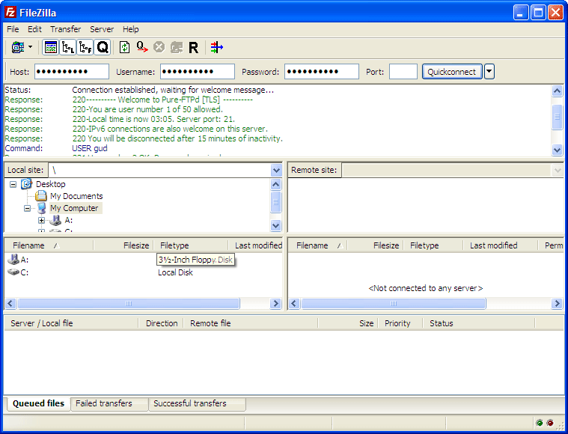Refresh file and folder lists
Screen dimensions: 568x434
(x=125, y=47)
